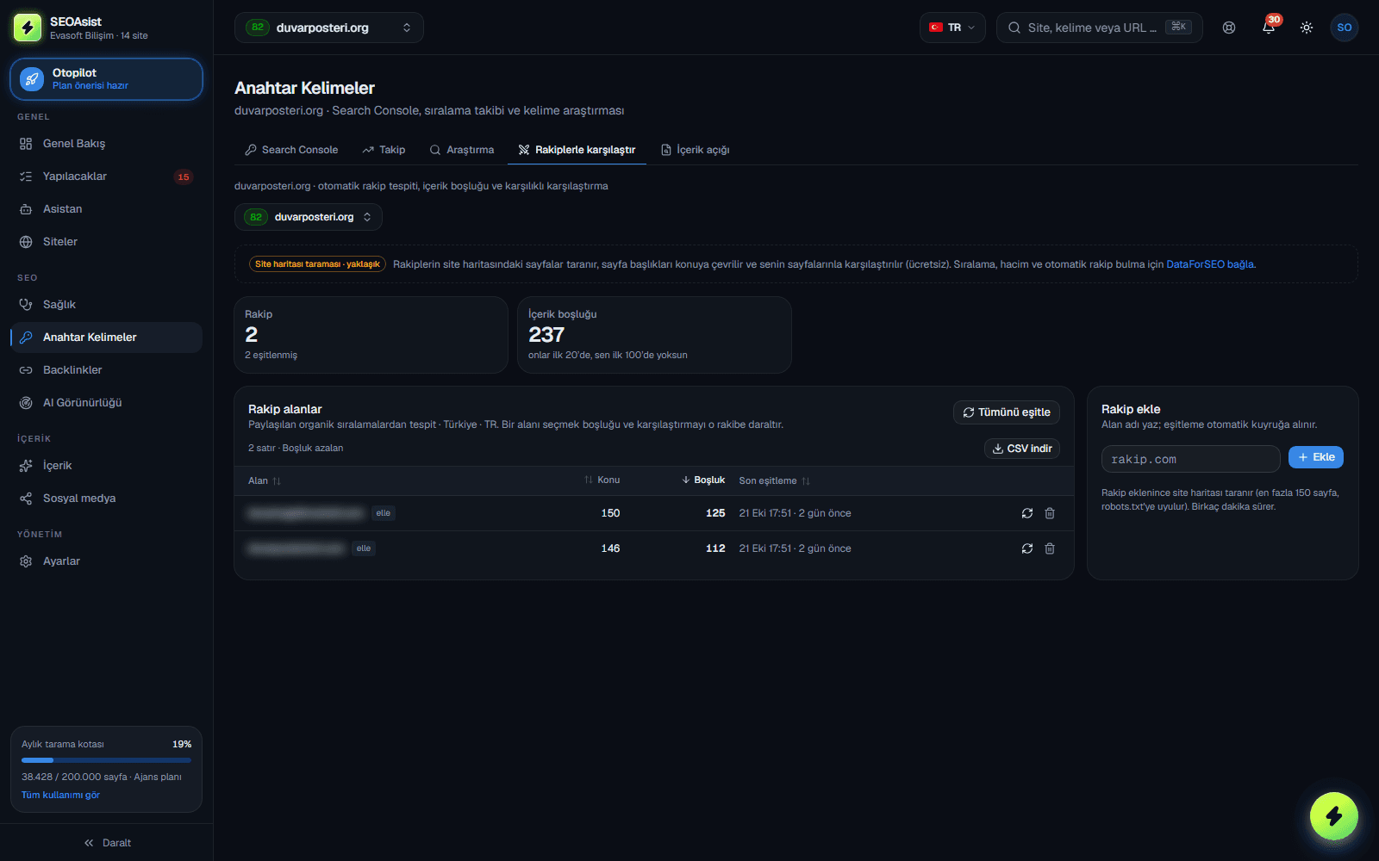Image resolution: width=1379 pixels, height=861 pixels.
Task: Follow the DataForSEO bağla link
Action: pyautogui.click(x=1210, y=264)
